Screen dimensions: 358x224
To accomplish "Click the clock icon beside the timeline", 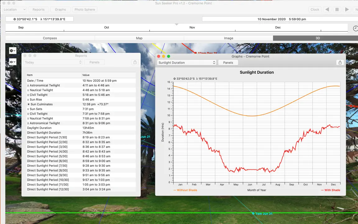I will (x=356, y=28).
